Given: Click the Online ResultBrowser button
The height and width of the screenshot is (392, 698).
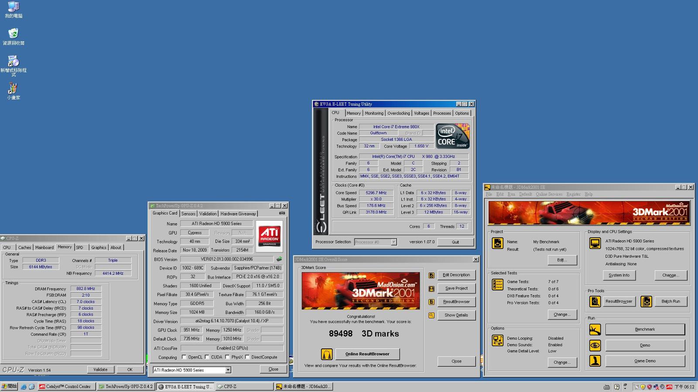Looking at the screenshot, I should coord(367,354).
